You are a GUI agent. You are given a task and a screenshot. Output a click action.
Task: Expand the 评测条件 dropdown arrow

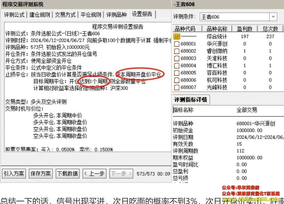(x=273, y=17)
